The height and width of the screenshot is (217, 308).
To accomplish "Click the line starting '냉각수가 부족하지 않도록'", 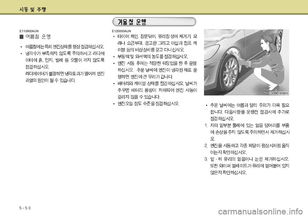I will click(x=65, y=54).
